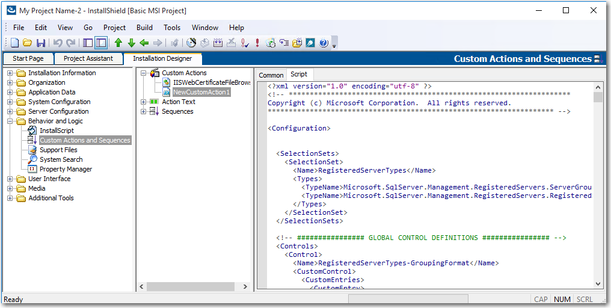Save the project with the floppy disk icon
Viewport: 611px width, 308px height.
pos(41,43)
